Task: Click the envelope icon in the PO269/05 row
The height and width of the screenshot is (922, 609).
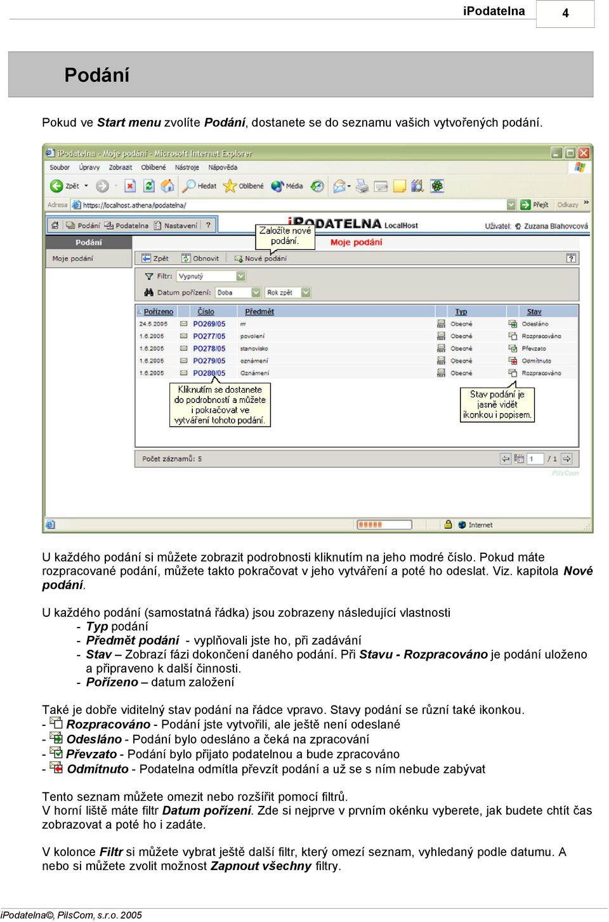Action: (x=183, y=324)
